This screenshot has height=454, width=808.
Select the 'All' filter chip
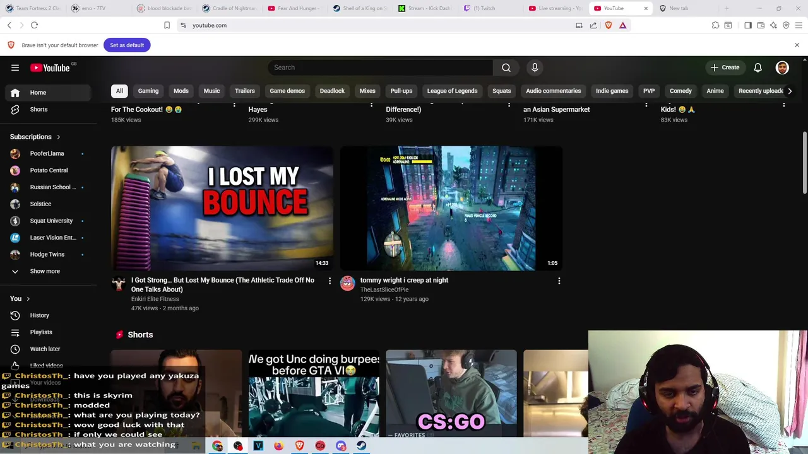(x=119, y=91)
